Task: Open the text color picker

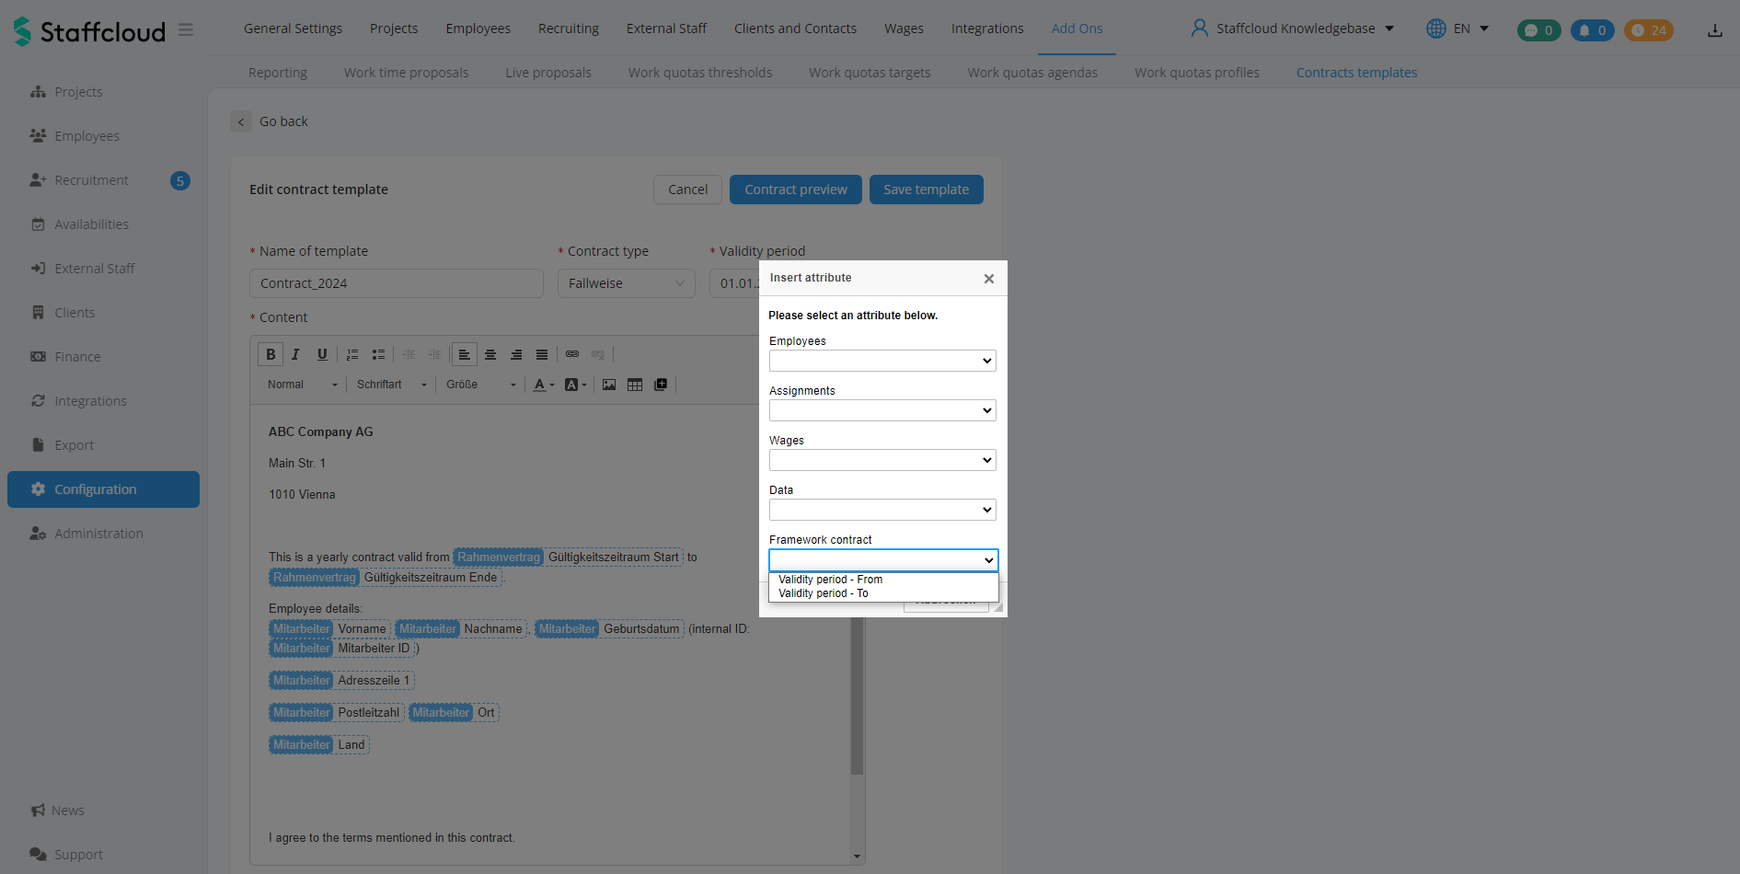Action: point(541,385)
